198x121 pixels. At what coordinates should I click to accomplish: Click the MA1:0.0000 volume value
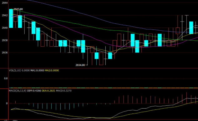coord(37,70)
